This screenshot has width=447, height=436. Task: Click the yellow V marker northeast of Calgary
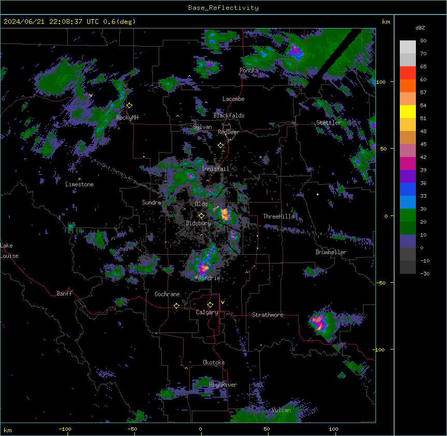coord(222,302)
